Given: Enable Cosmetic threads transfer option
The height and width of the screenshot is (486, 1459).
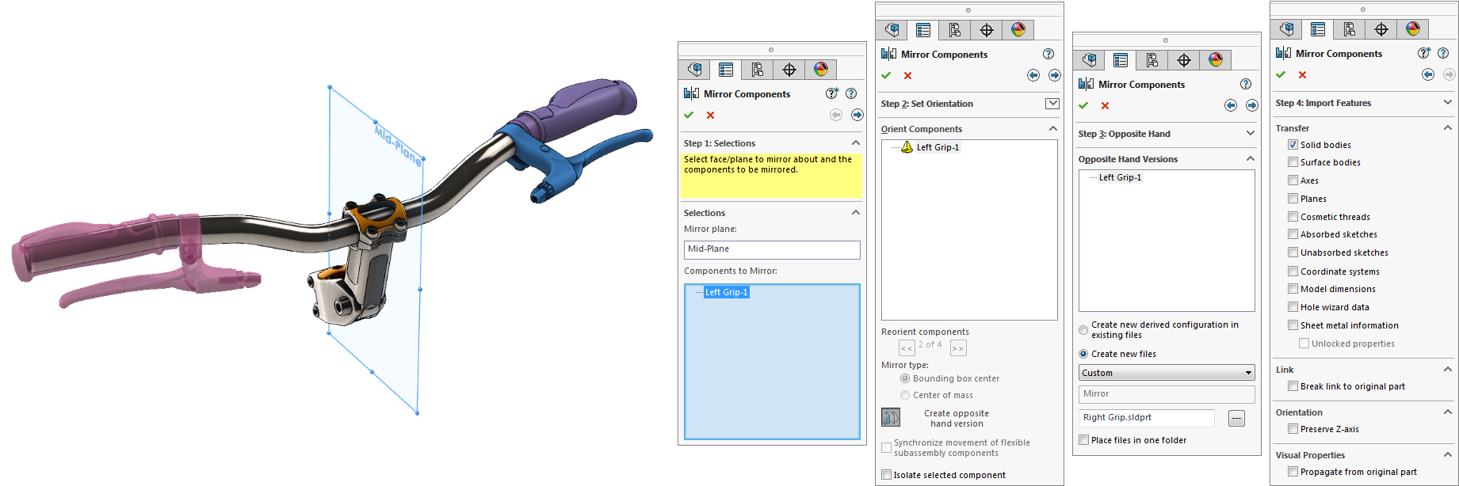Looking at the screenshot, I should 1293,217.
